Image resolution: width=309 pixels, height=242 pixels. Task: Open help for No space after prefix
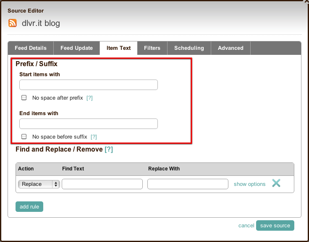(x=89, y=98)
